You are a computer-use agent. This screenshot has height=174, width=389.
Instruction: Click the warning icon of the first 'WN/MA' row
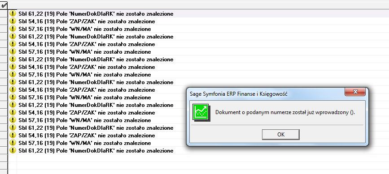tap(13, 29)
